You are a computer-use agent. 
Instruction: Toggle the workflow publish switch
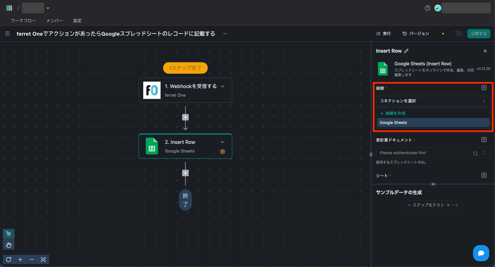click(x=457, y=34)
